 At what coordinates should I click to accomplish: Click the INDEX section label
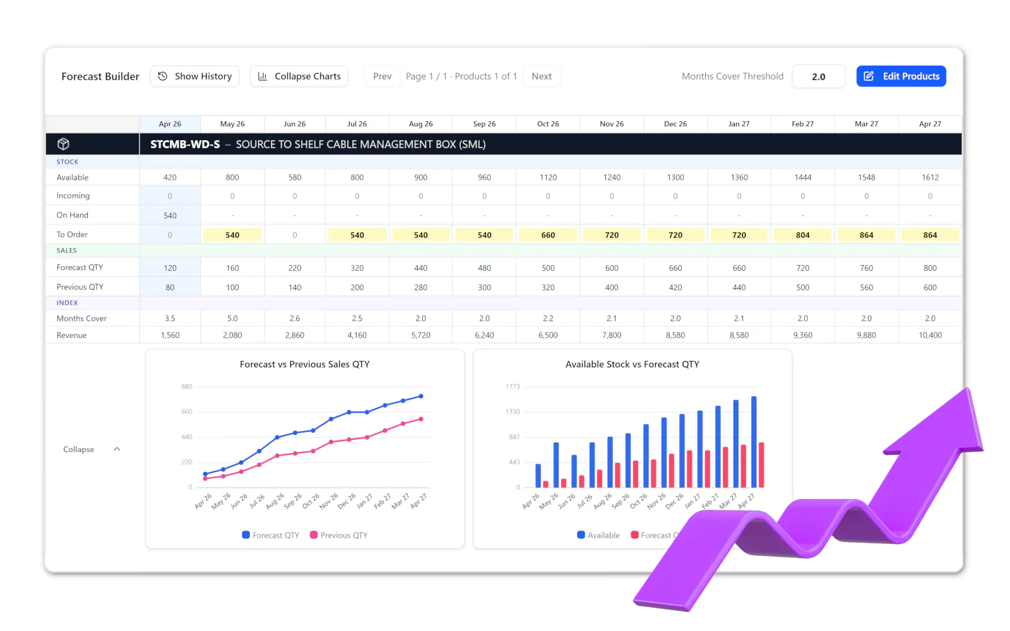pyautogui.click(x=67, y=303)
